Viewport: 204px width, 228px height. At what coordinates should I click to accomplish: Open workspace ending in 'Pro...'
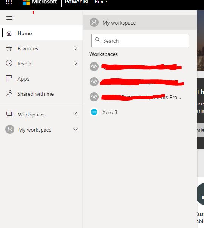click(x=140, y=97)
